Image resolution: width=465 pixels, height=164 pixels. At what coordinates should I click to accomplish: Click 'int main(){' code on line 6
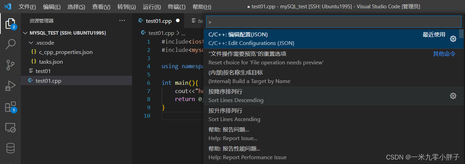pos(180,83)
